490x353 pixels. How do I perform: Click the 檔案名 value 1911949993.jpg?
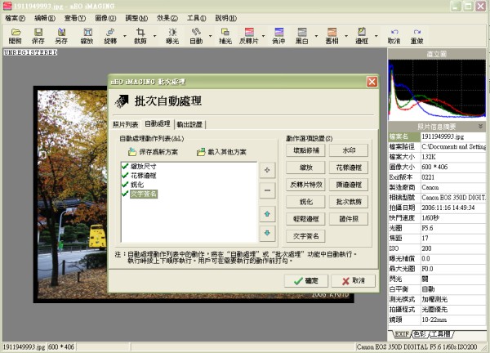pyautogui.click(x=453, y=136)
